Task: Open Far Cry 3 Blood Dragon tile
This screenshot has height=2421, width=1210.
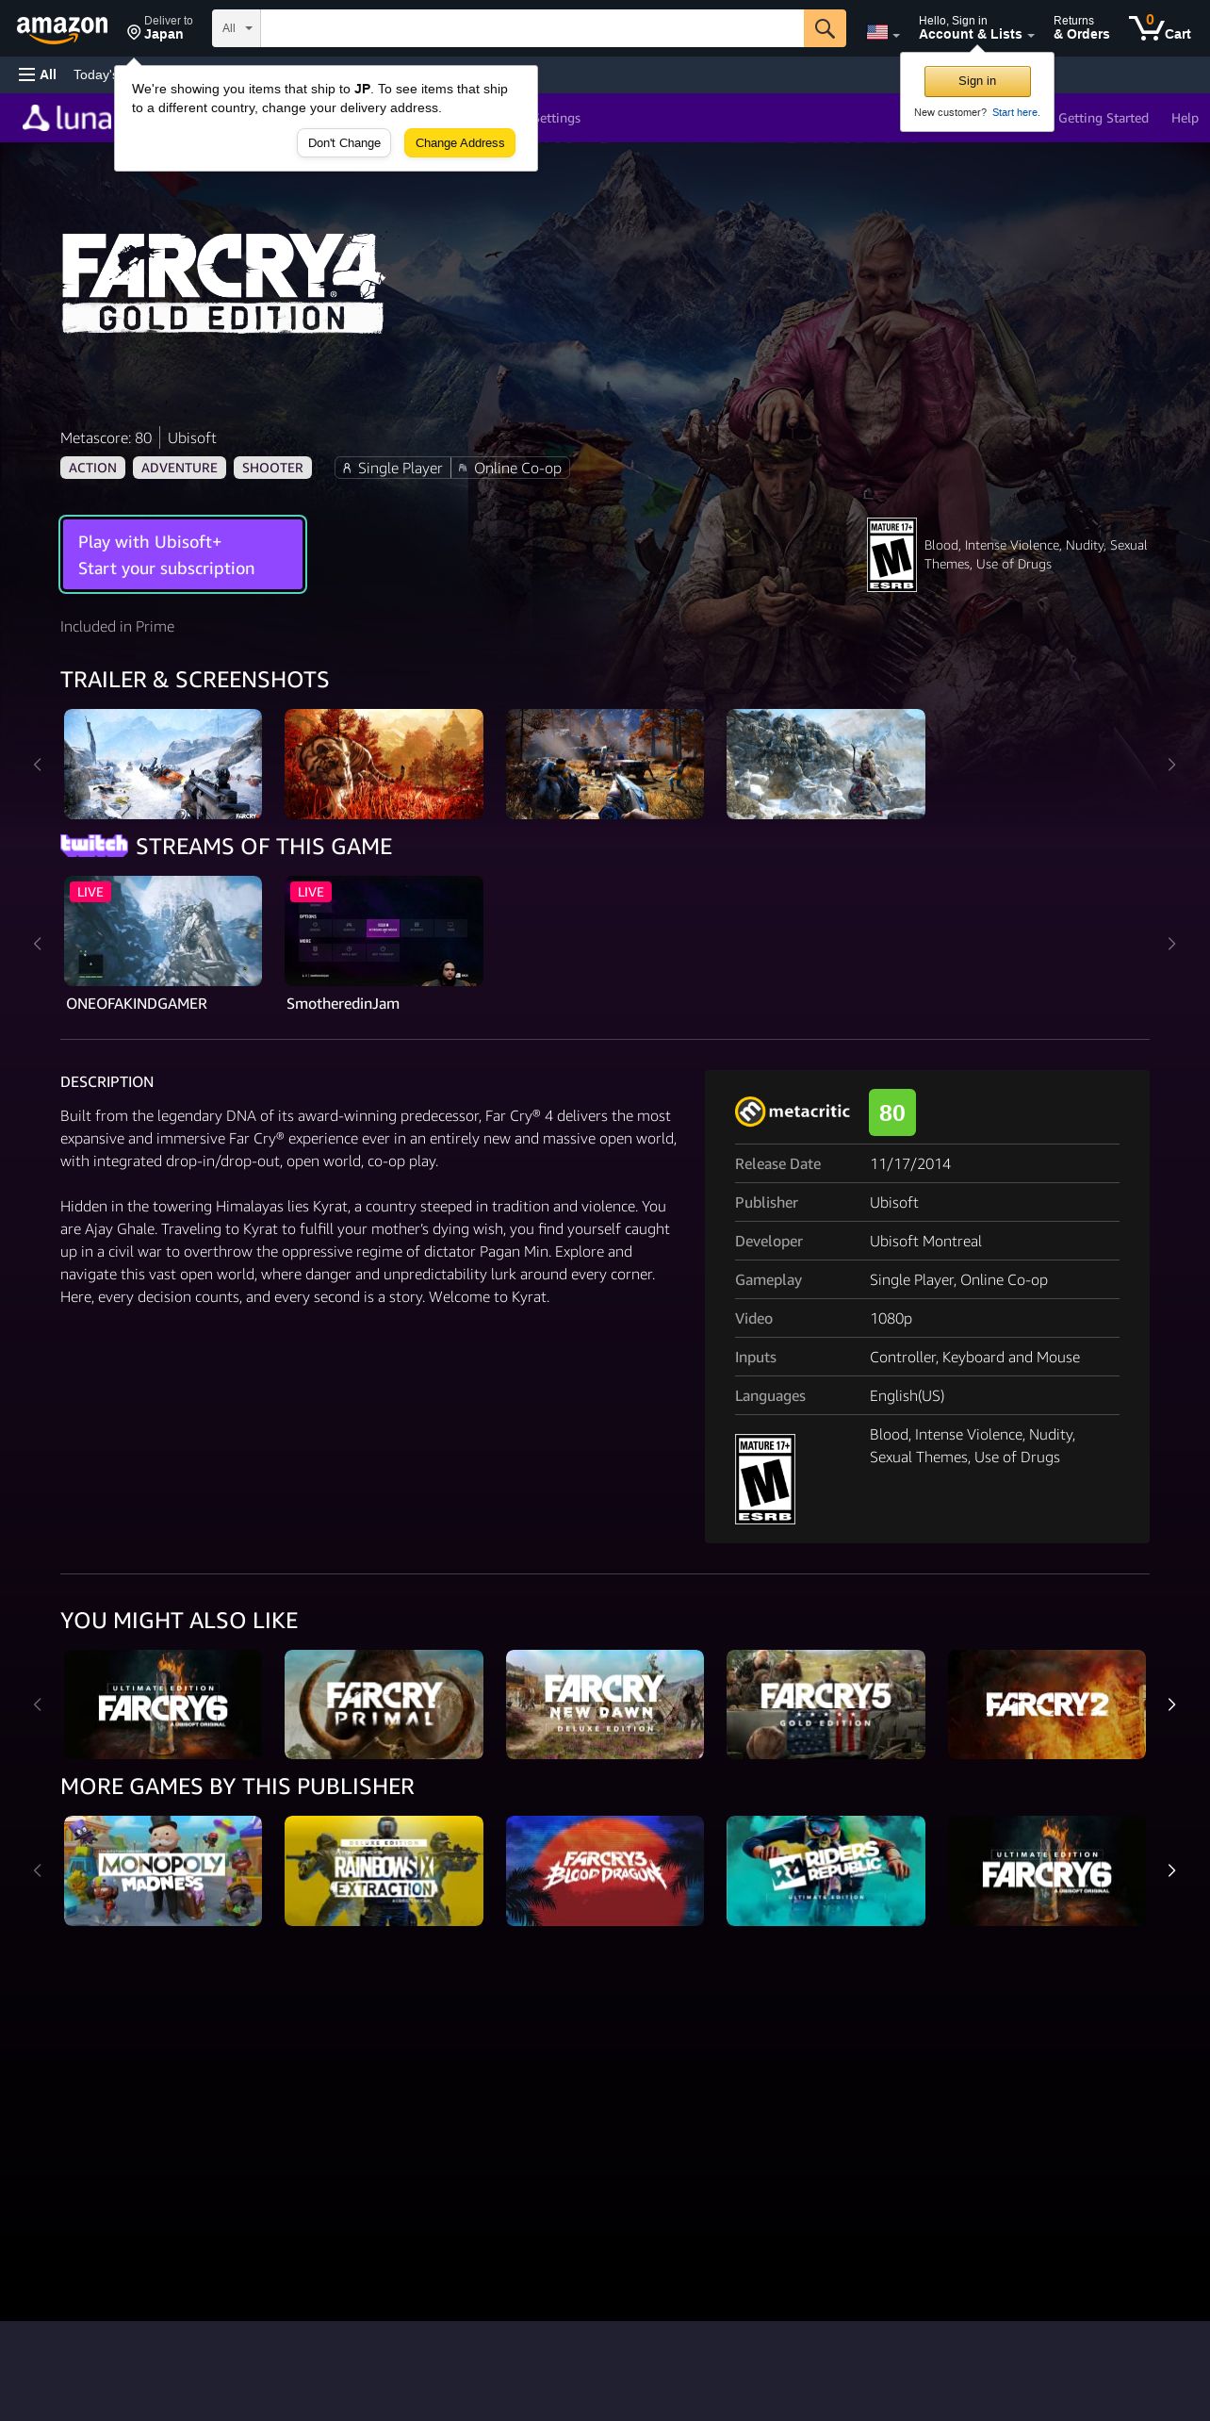Action: (605, 1870)
